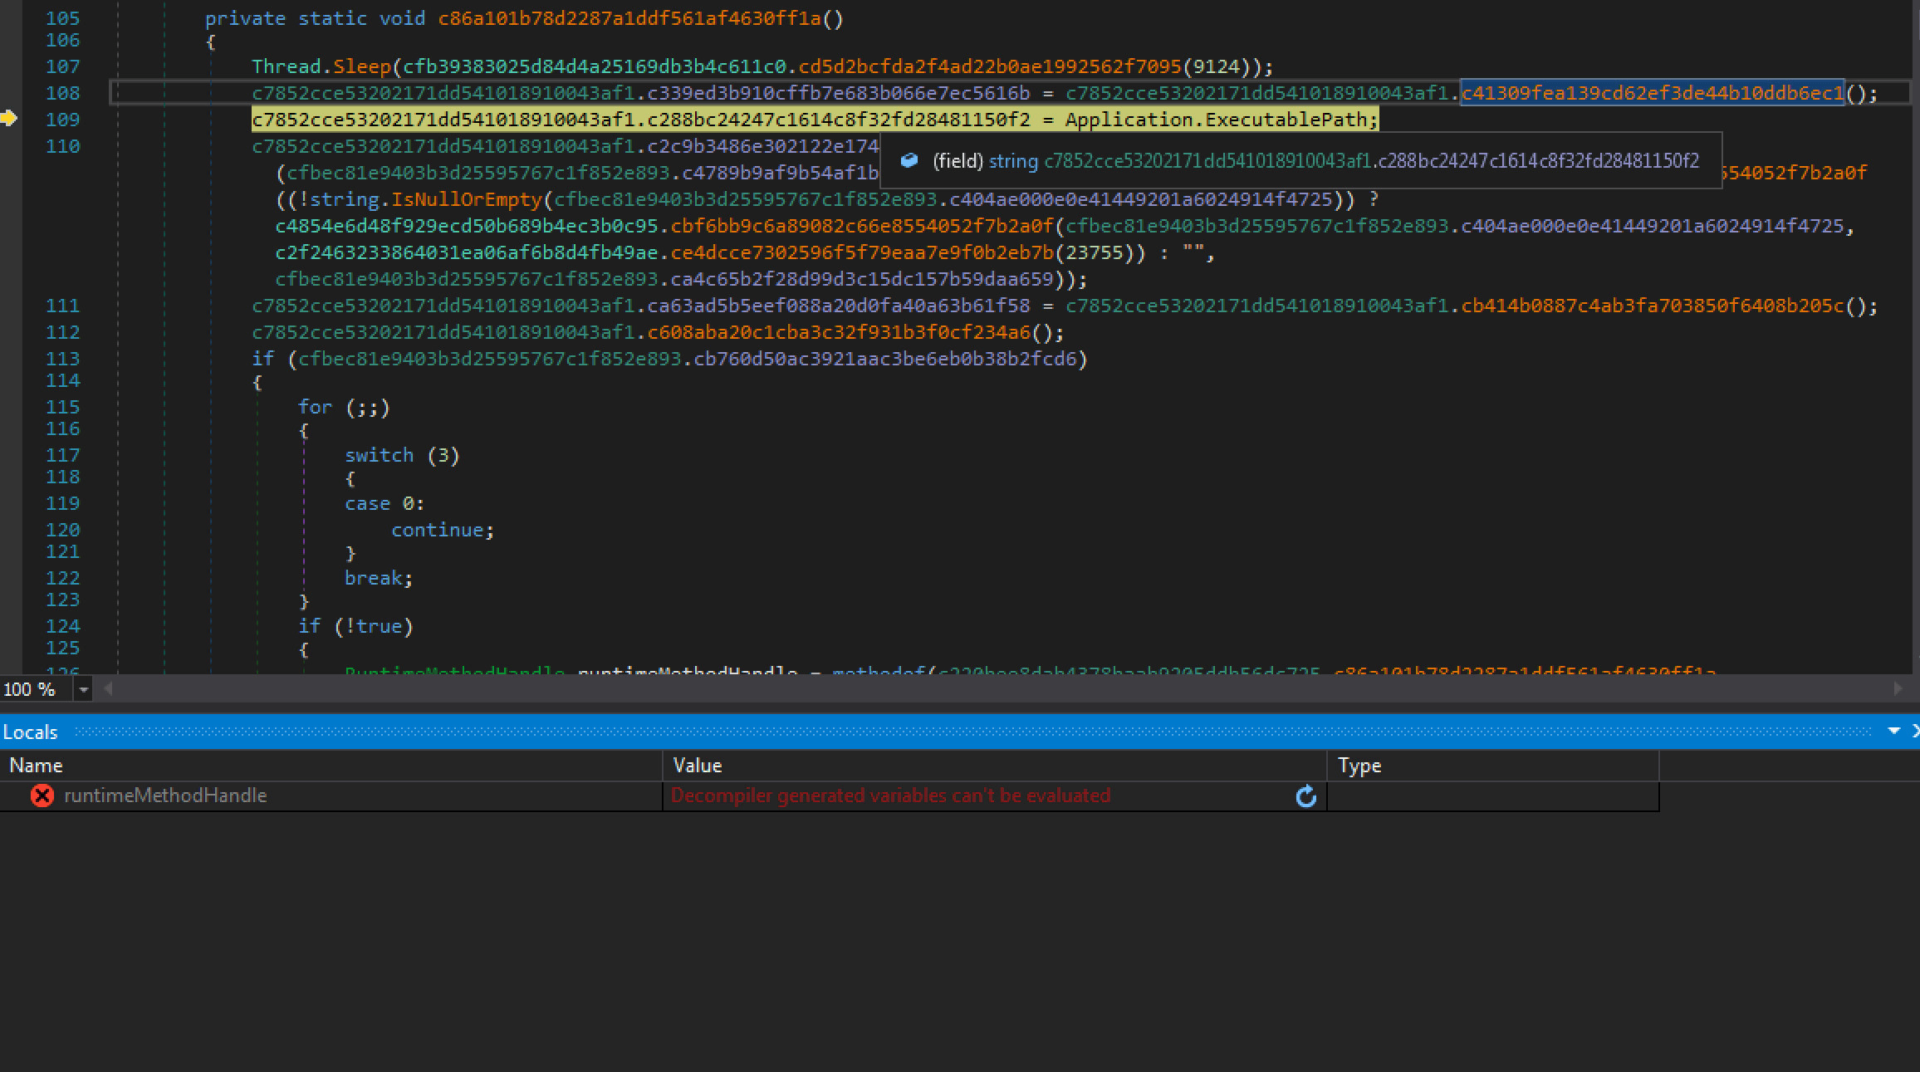The image size is (1920, 1072).
Task: Click the 'if (!true)' statement on line 124
Action: (x=355, y=626)
